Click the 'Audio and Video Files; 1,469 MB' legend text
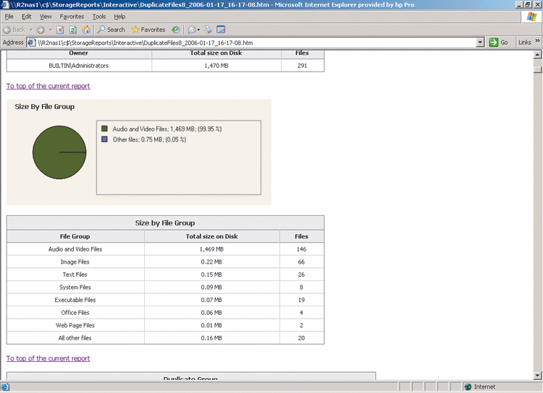The width and height of the screenshot is (543, 393). (167, 129)
